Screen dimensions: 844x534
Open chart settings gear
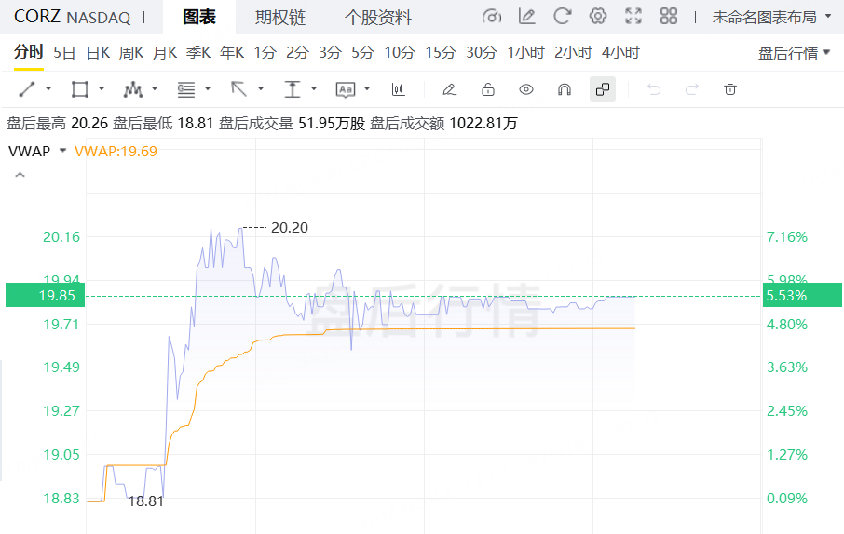point(597,17)
